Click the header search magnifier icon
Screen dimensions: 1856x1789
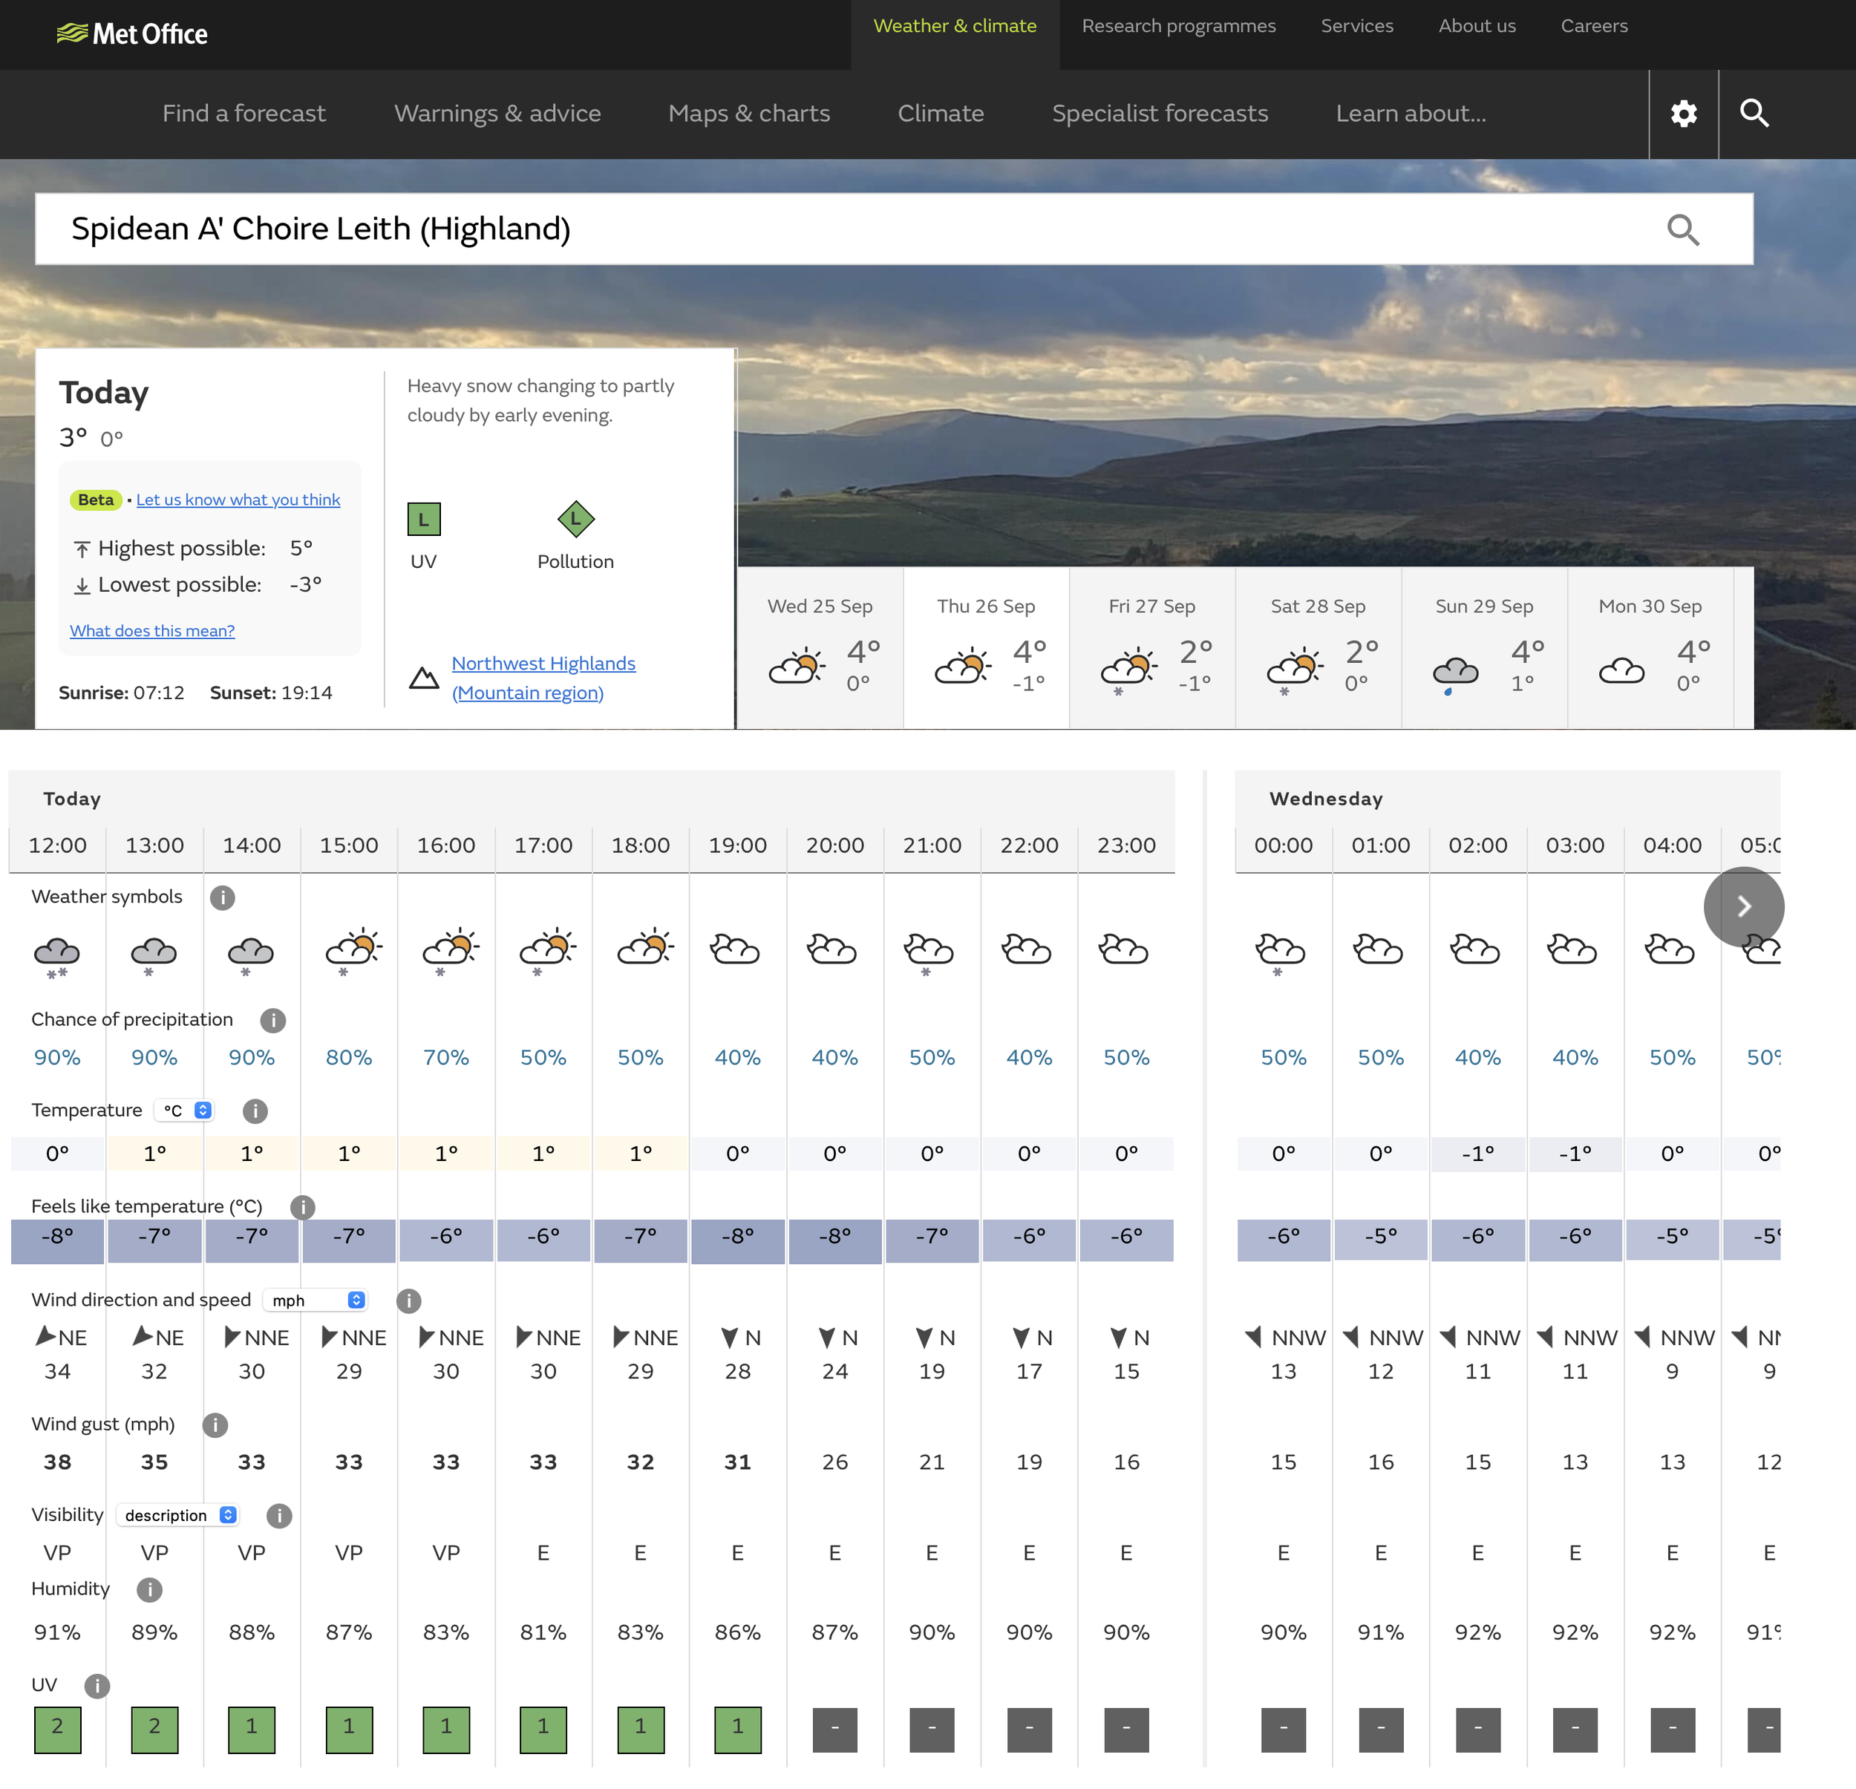pyautogui.click(x=1754, y=114)
